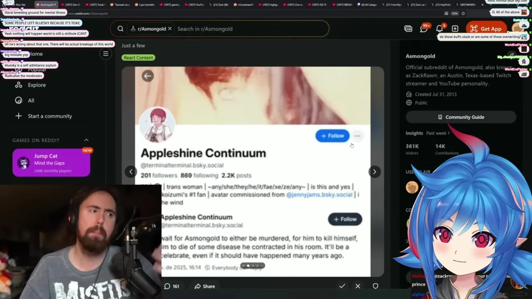
Task: Click the create post plus icon
Action: pyautogui.click(x=455, y=29)
